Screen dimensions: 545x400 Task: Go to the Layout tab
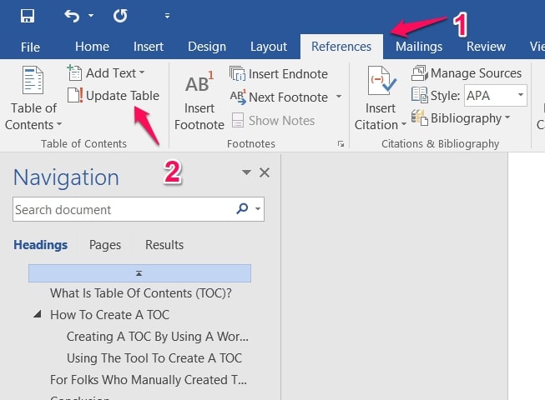(269, 47)
